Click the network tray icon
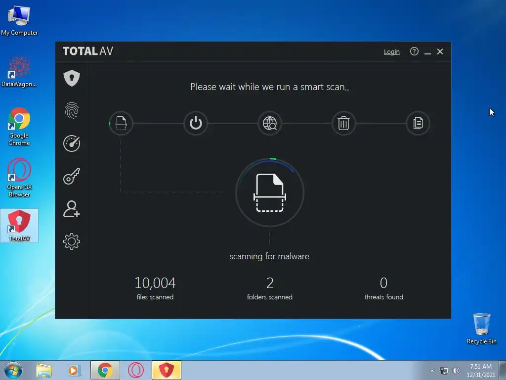The image size is (506, 380). click(444, 371)
